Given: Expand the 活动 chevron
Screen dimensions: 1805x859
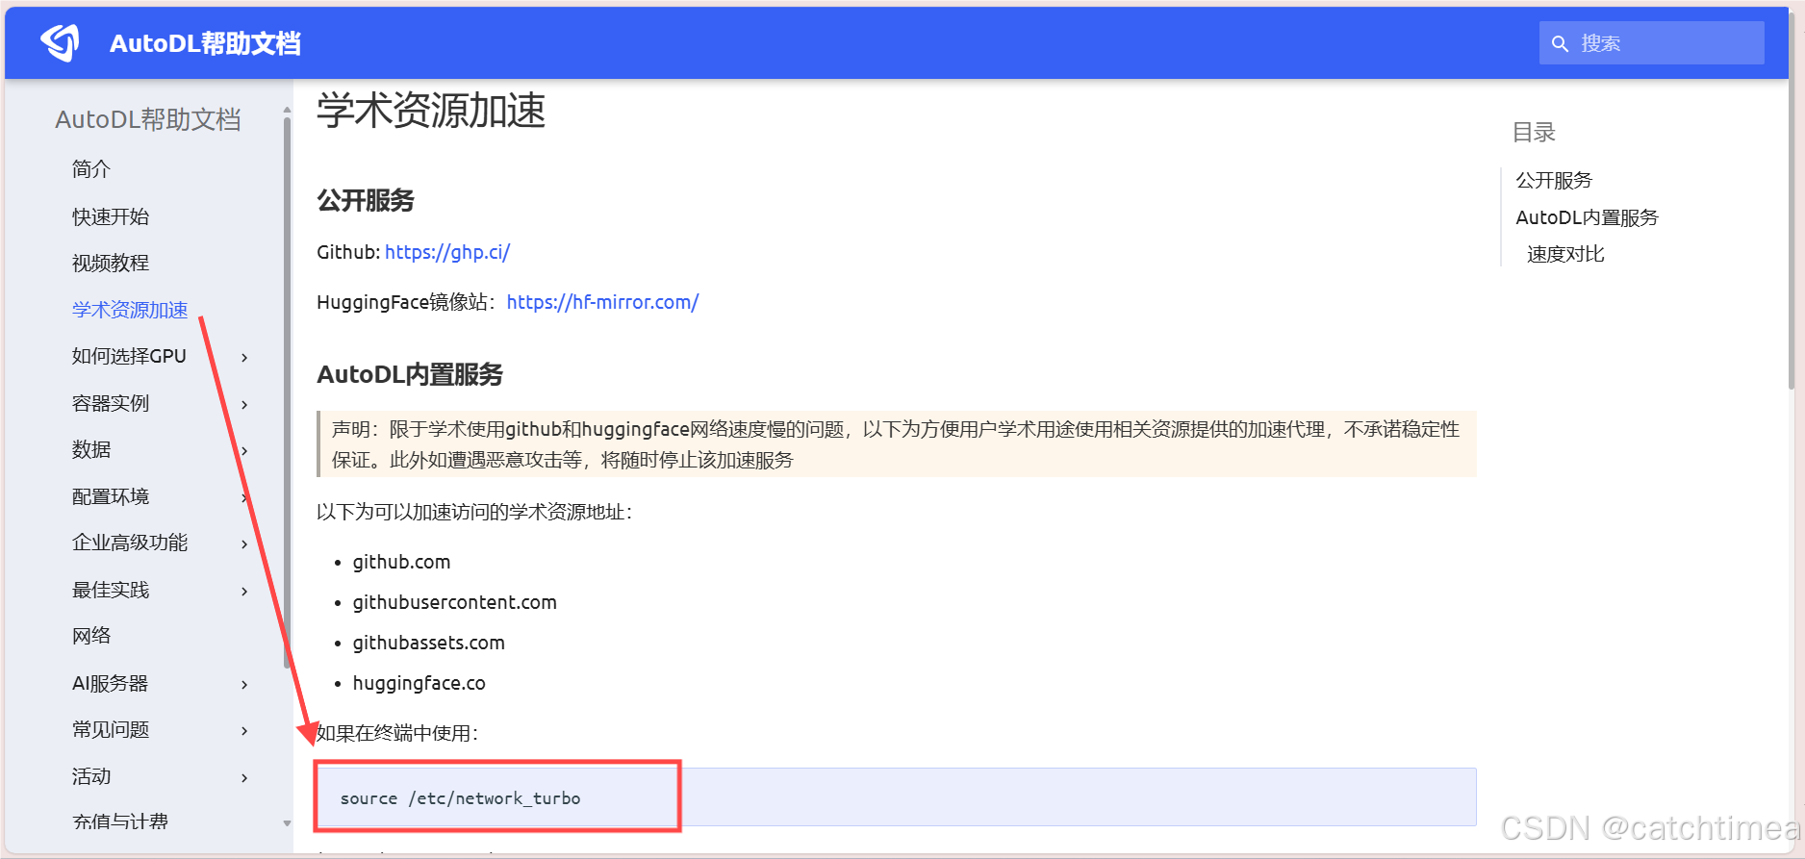Looking at the screenshot, I should point(244,778).
